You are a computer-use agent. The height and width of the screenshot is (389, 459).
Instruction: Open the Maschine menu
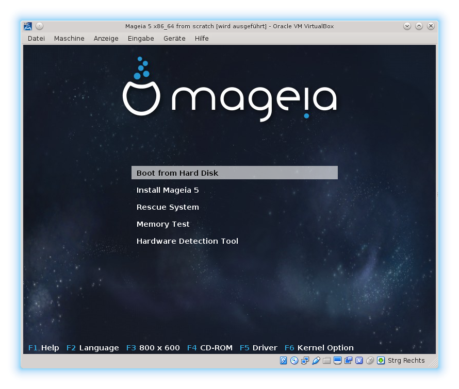pyautogui.click(x=69, y=38)
